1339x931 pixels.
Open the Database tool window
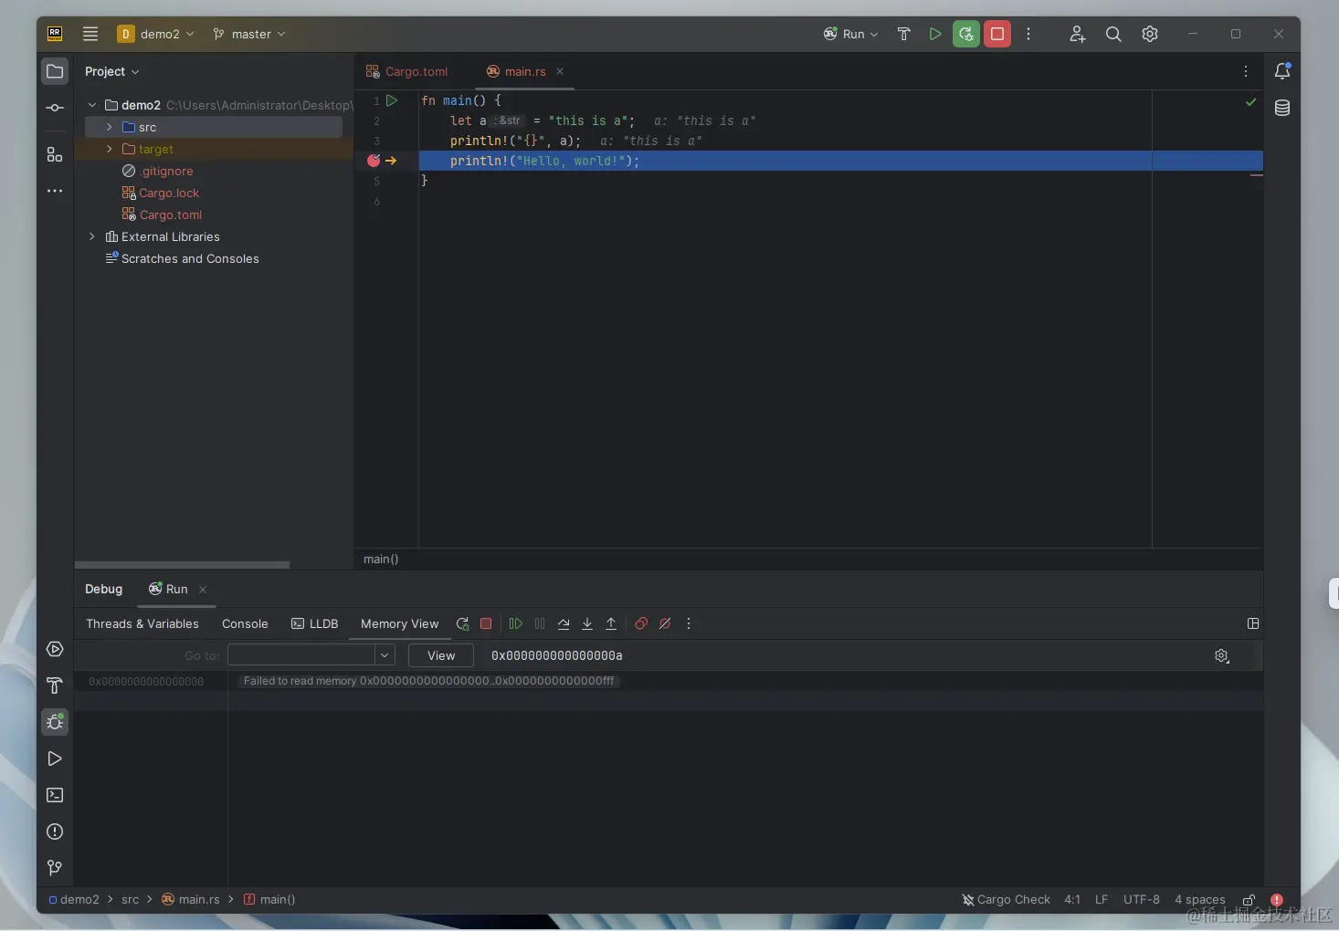[1282, 108]
